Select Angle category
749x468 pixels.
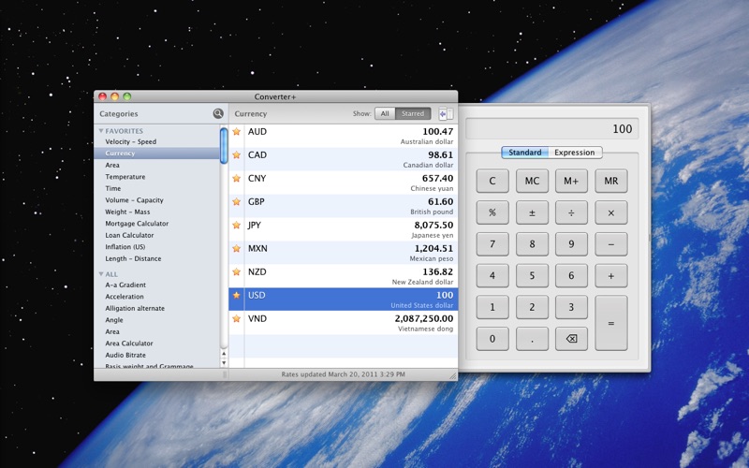(114, 320)
